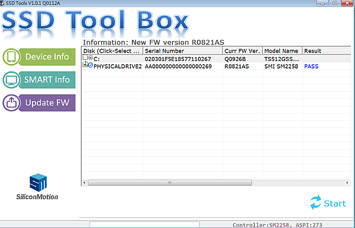Click the blue refresh arrows icon beside Start
355x228 pixels.
[315, 202]
